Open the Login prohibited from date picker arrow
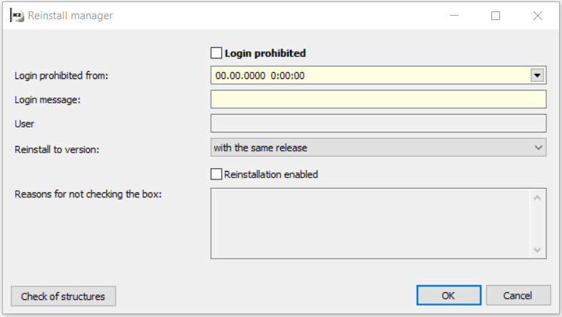 [x=538, y=75]
